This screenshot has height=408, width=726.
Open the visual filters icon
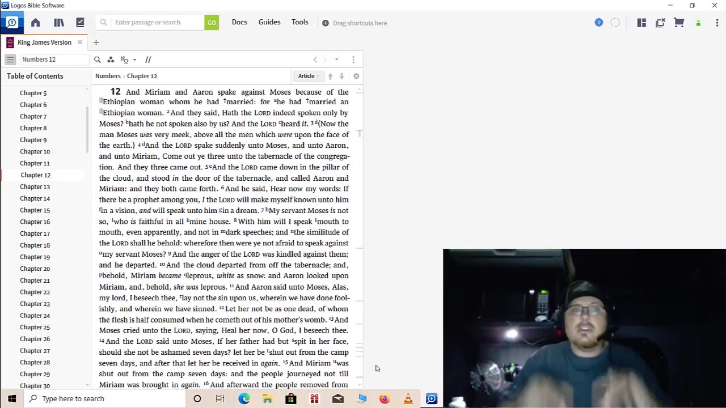pos(111,59)
